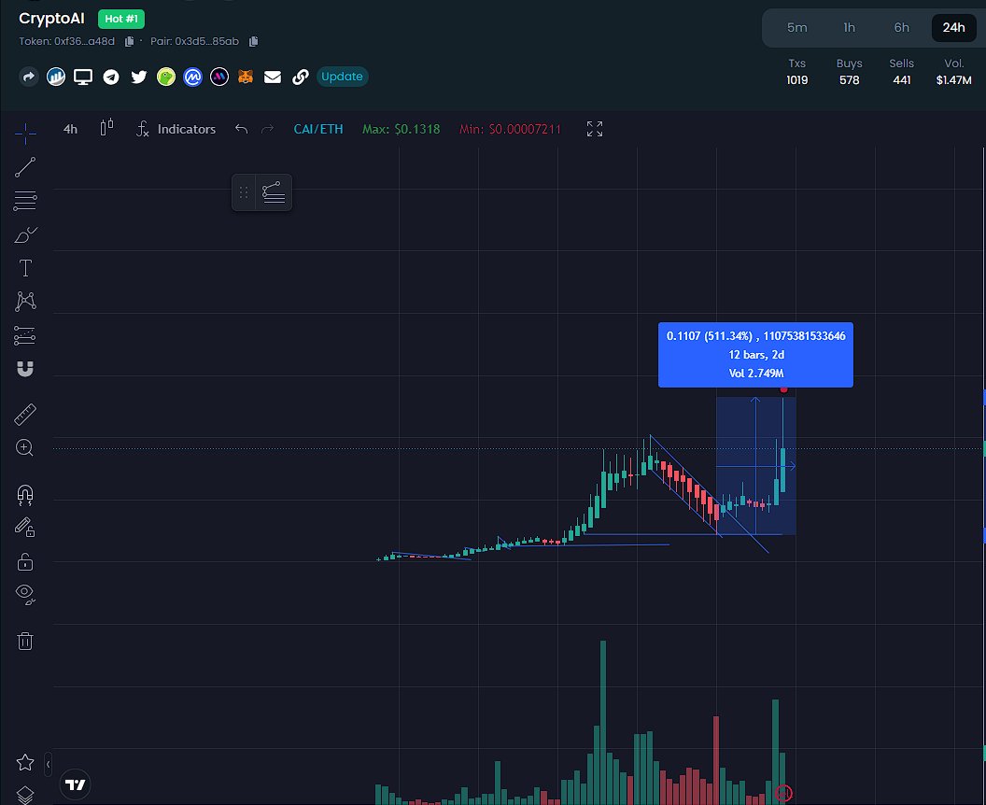Image resolution: width=986 pixels, height=805 pixels.
Task: Toggle fullscreen chart mode
Action: tap(594, 129)
